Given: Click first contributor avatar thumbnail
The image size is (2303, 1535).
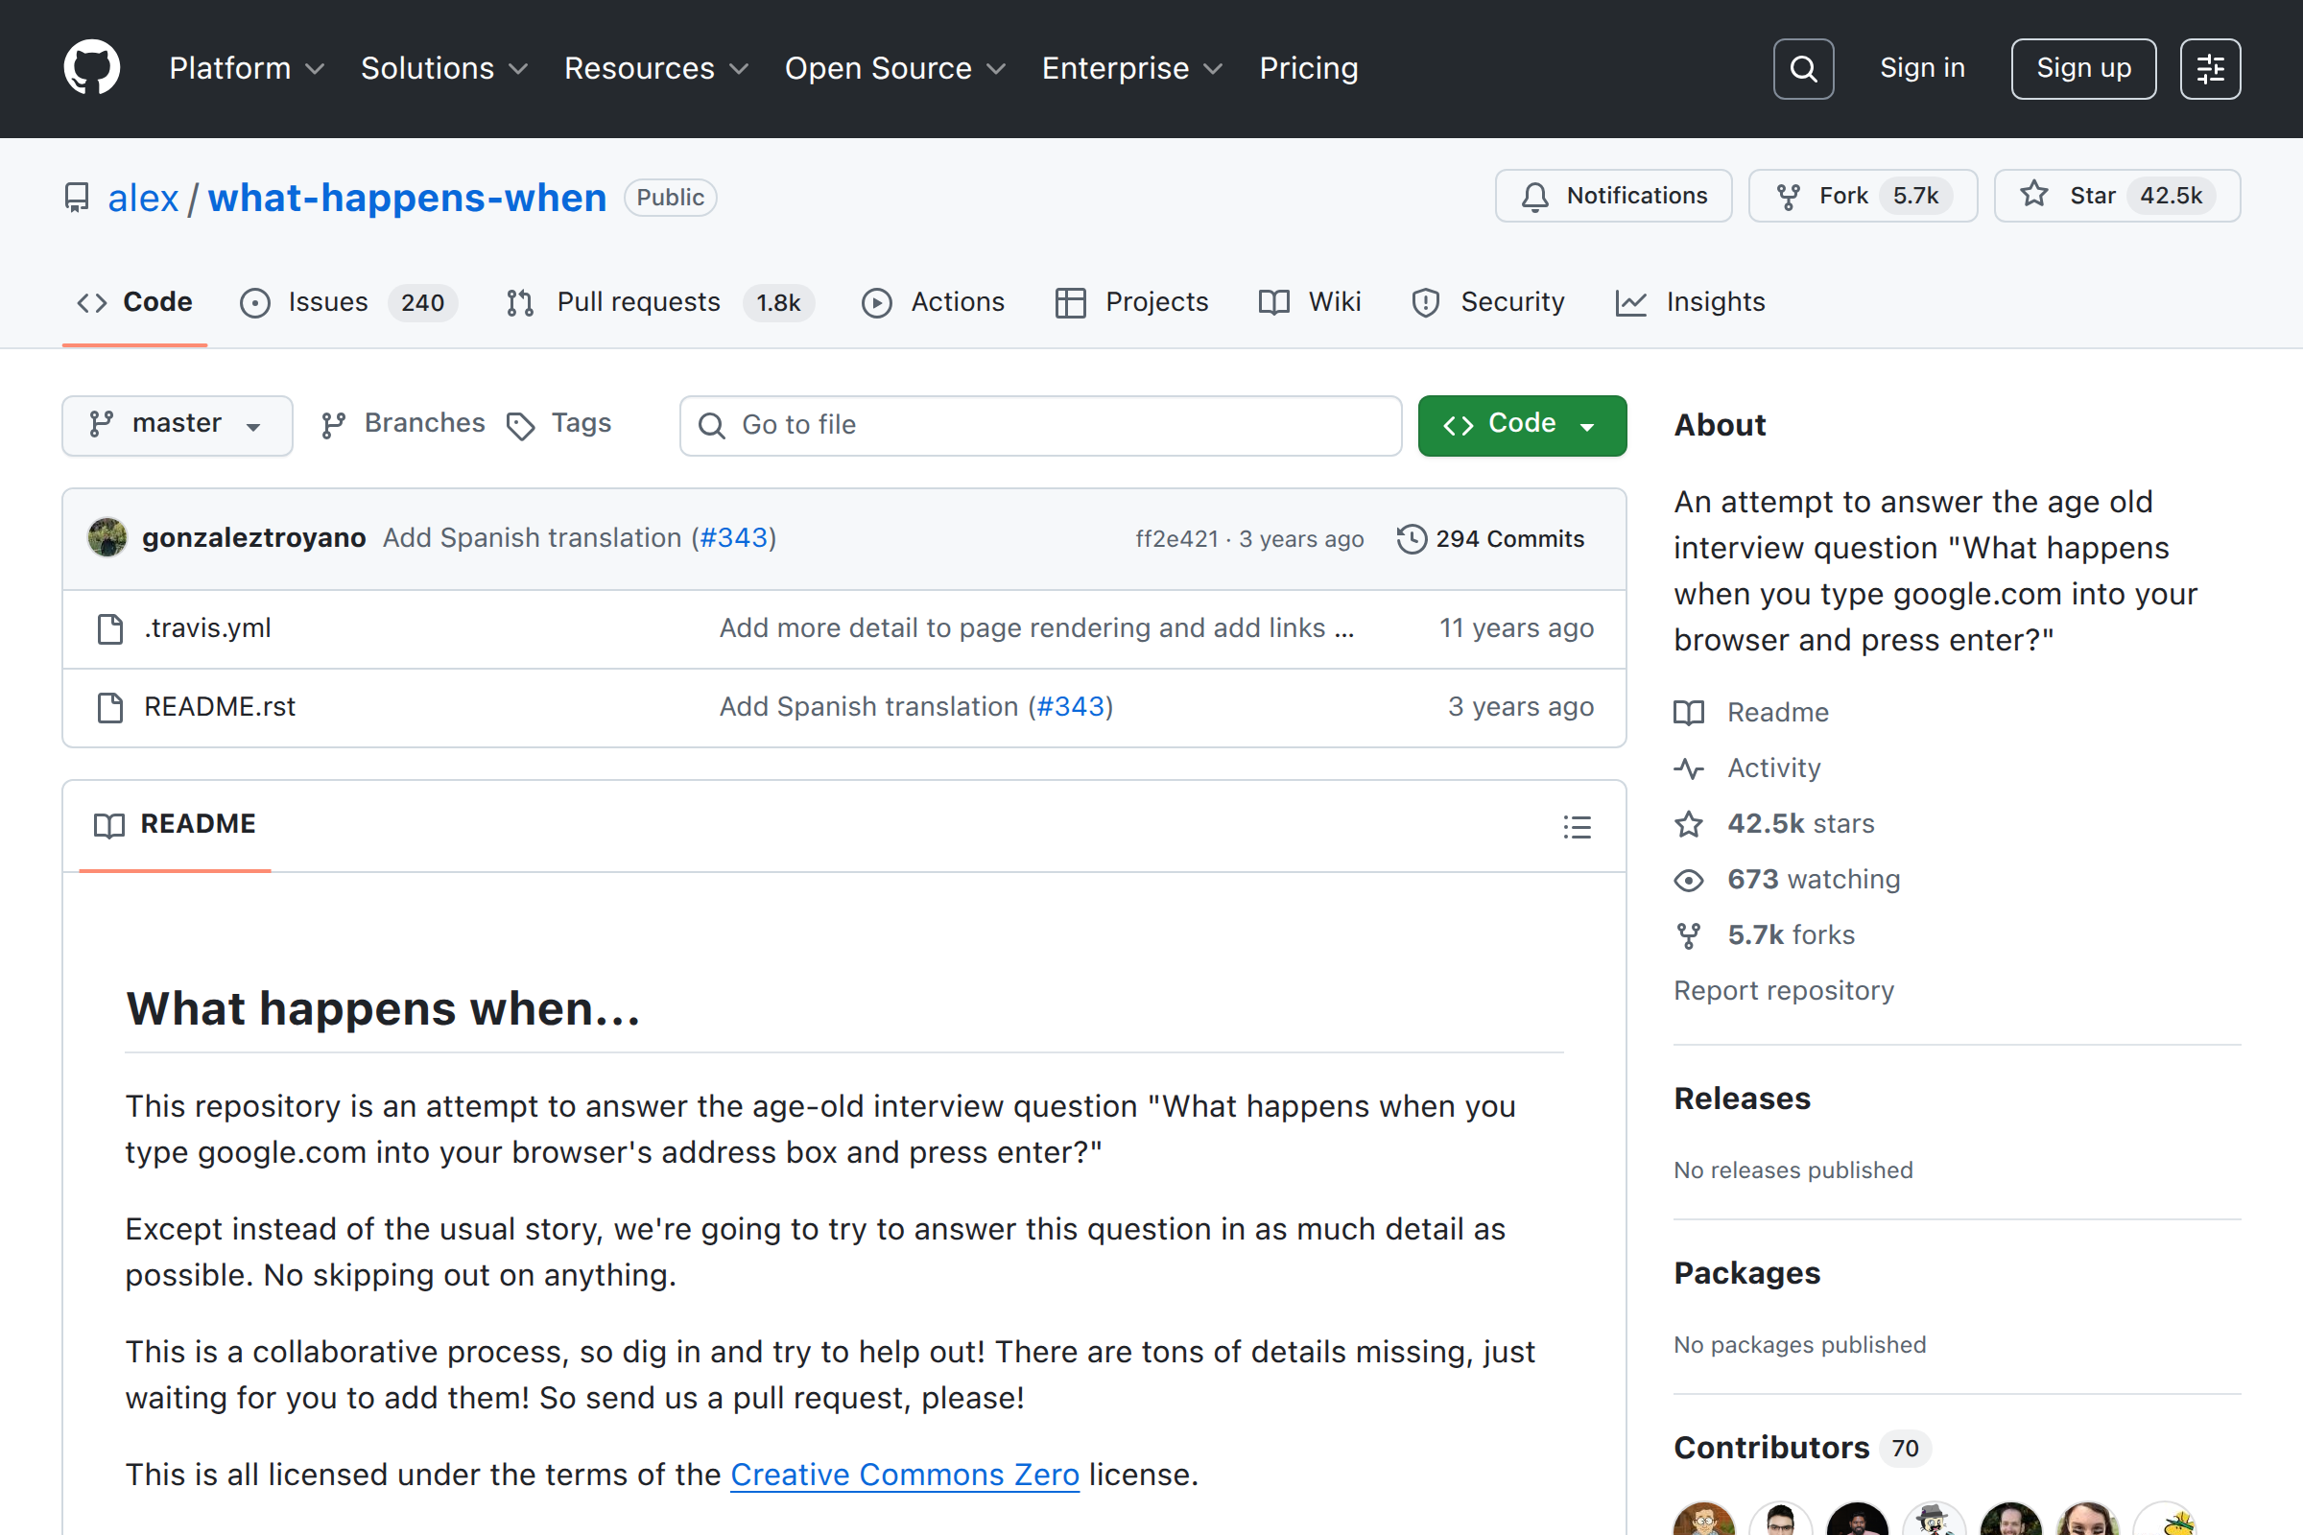Looking at the screenshot, I should click(1704, 1521).
